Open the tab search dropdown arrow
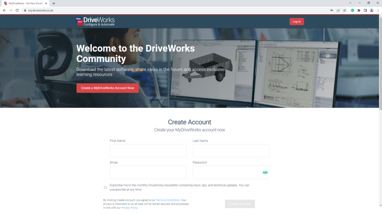This screenshot has height=215, width=382. point(350,3)
